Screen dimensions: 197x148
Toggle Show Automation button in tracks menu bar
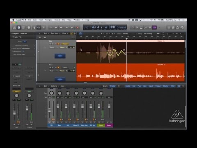[72, 33]
